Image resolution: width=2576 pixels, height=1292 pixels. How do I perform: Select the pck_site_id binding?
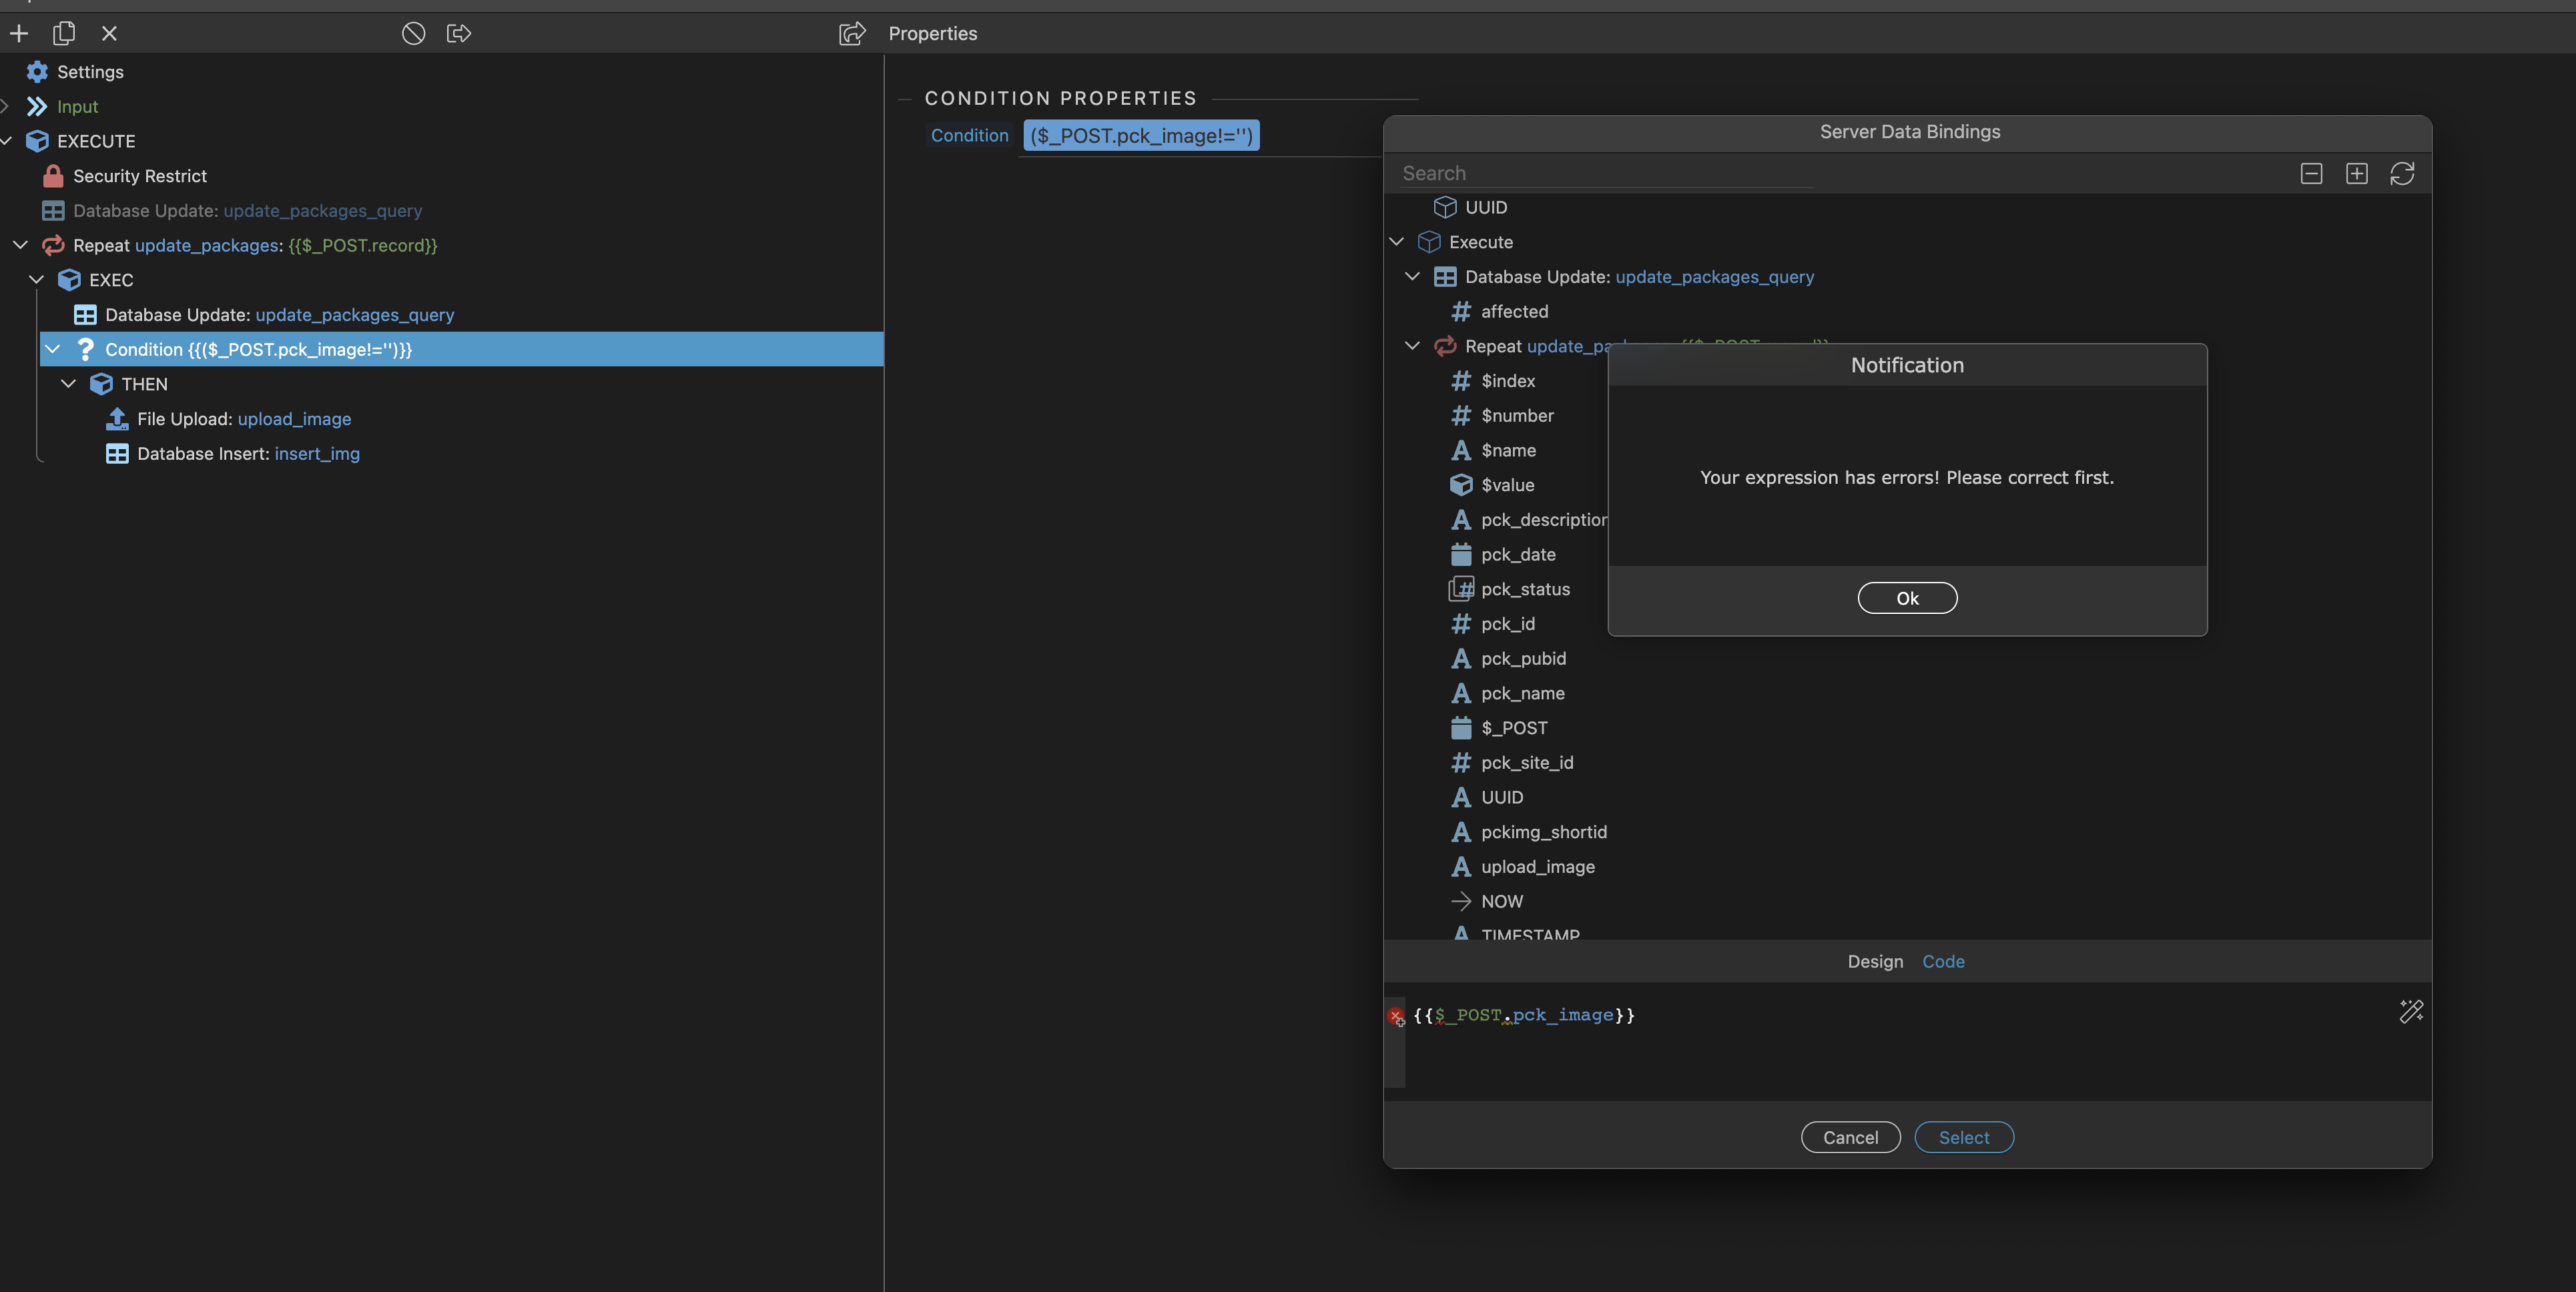[1527, 763]
